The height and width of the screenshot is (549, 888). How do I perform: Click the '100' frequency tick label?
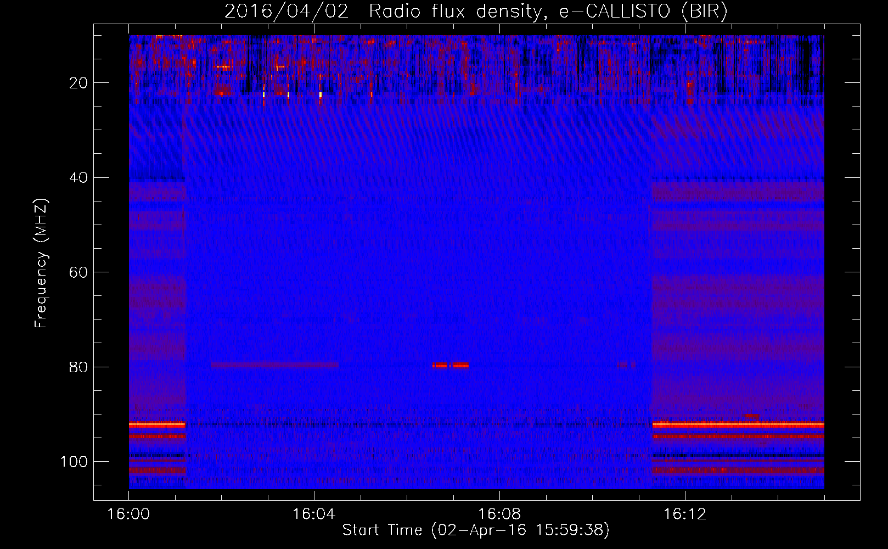(74, 462)
